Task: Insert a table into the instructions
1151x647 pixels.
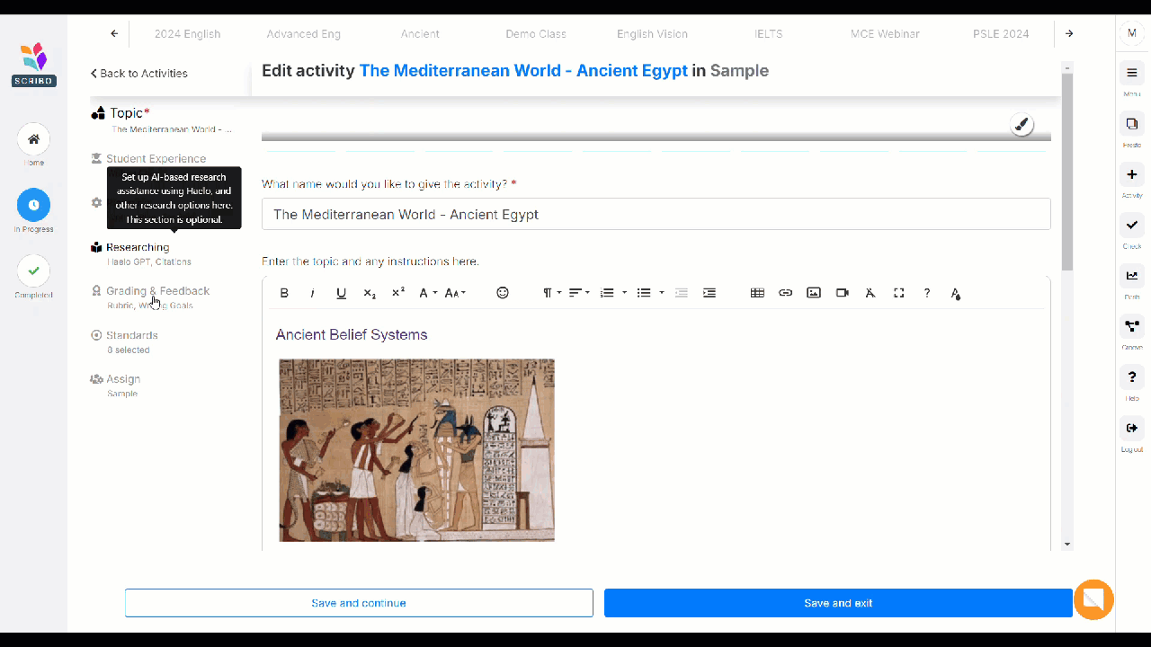Action: click(757, 293)
